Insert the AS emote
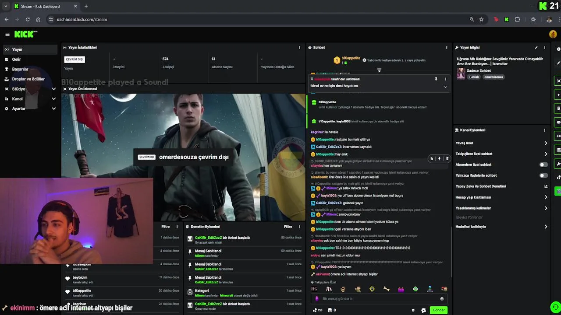The height and width of the screenshot is (315, 561). point(329,289)
